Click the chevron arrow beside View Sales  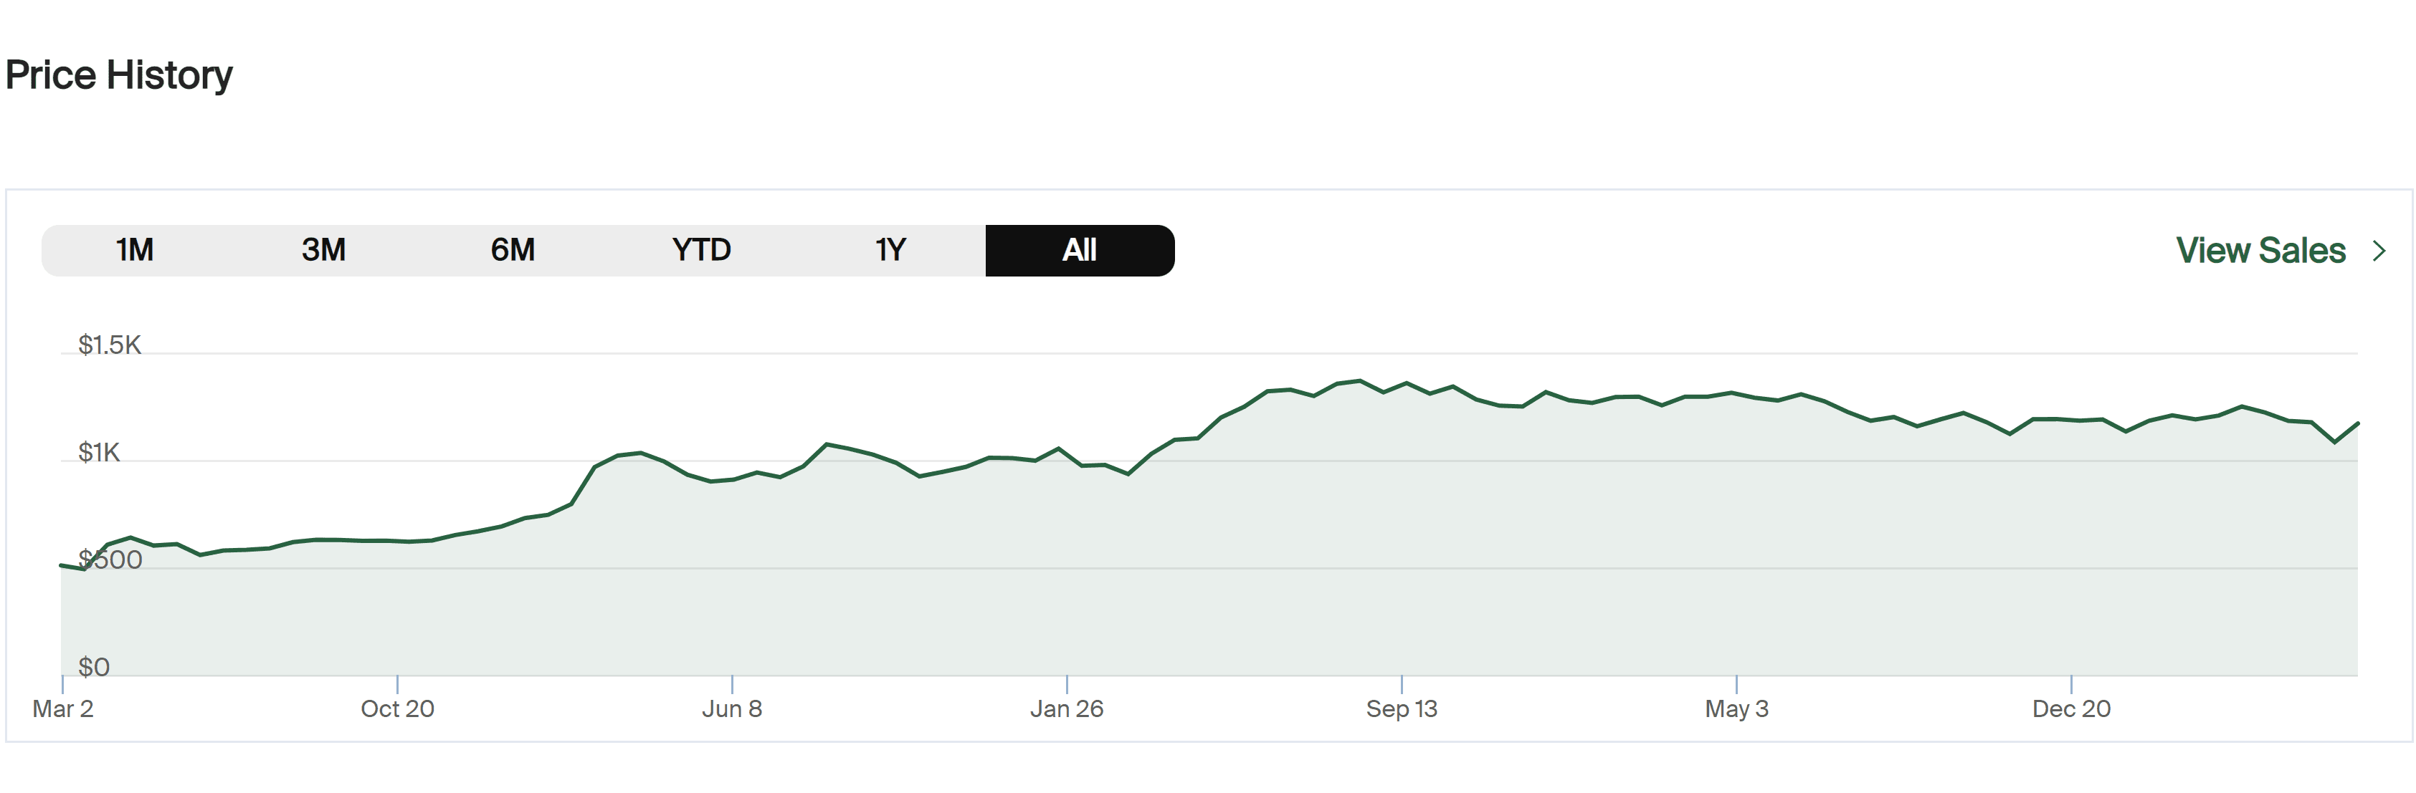click(x=2379, y=250)
